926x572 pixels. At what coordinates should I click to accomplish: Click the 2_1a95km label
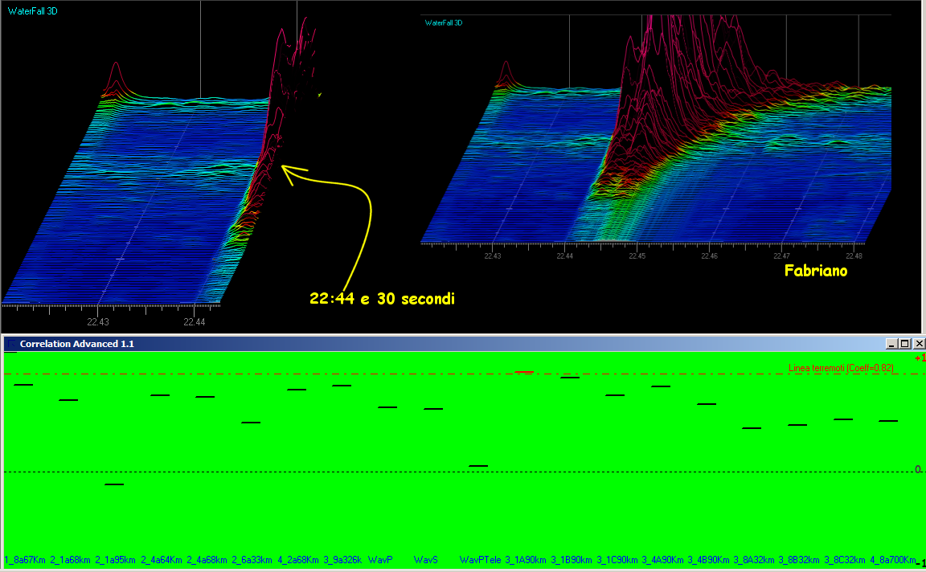click(x=115, y=559)
